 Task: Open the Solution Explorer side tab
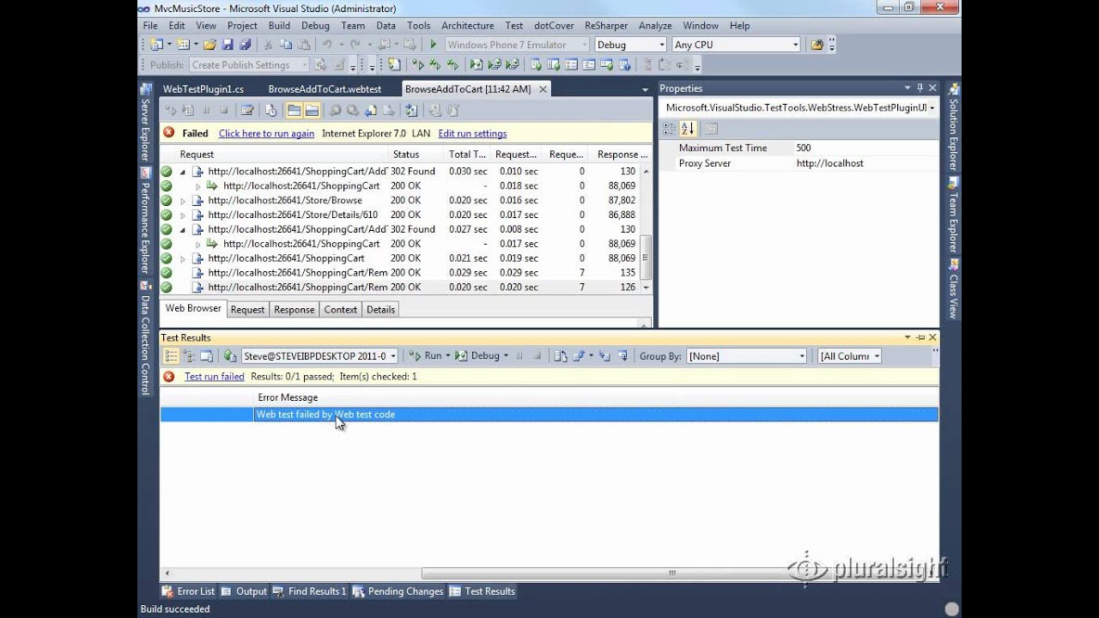tap(953, 126)
